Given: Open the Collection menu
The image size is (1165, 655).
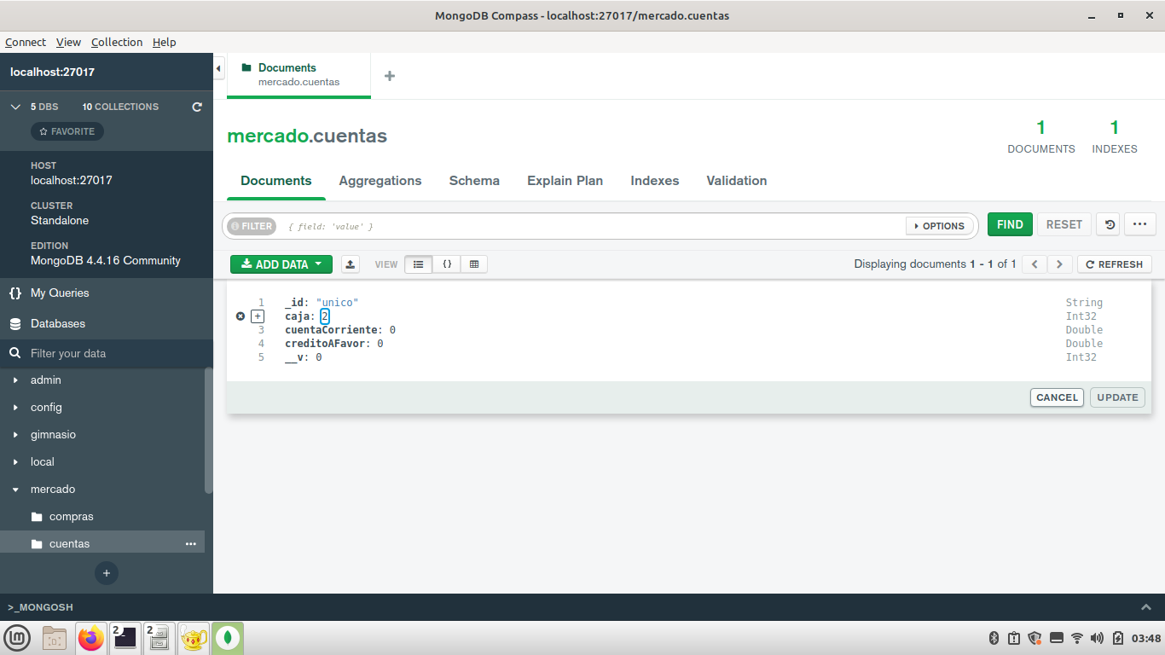Looking at the screenshot, I should [x=117, y=42].
